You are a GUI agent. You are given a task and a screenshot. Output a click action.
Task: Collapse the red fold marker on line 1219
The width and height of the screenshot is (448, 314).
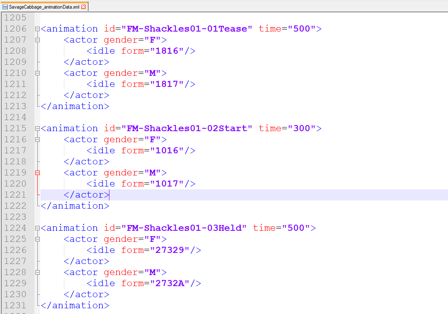tap(37, 173)
